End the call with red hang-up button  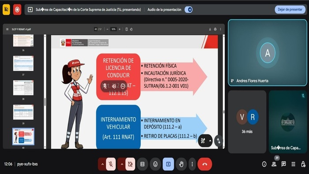[x=205, y=164]
